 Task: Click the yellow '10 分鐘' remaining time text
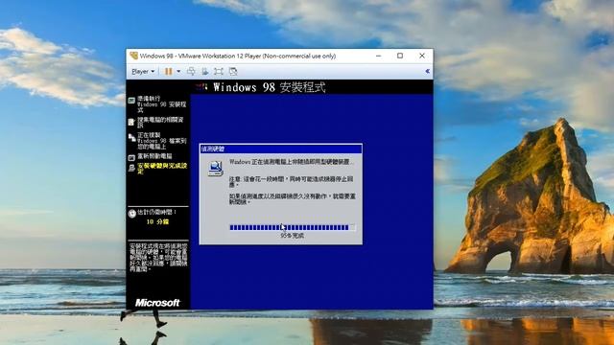click(157, 221)
